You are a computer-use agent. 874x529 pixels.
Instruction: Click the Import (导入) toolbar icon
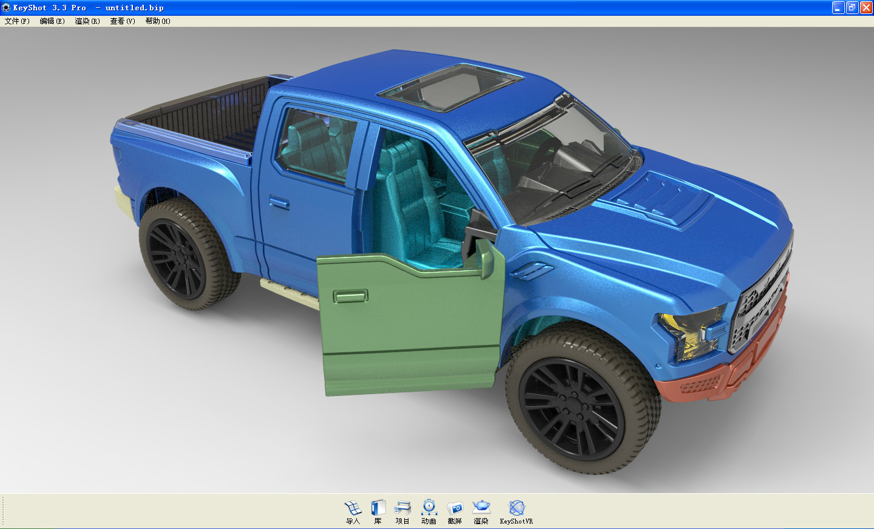click(x=353, y=508)
